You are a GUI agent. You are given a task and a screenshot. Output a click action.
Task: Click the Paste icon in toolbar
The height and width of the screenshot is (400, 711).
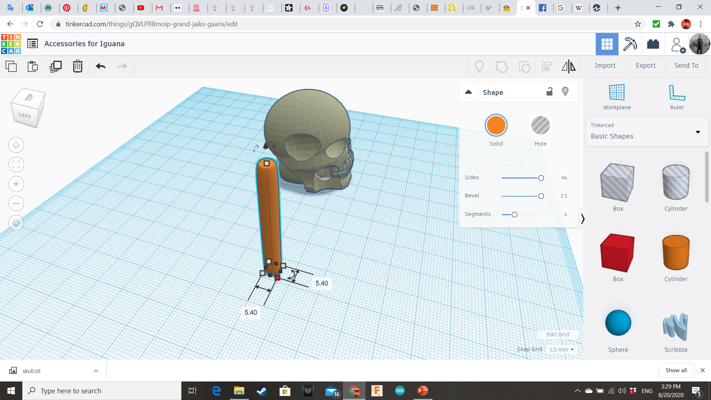[33, 66]
